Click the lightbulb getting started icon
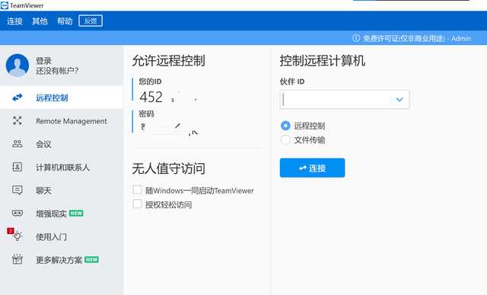Screen dimensions: 487x295 [x=18, y=236]
